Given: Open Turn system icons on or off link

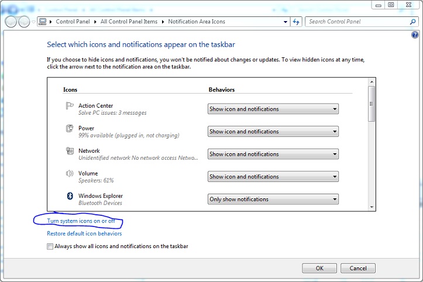Looking at the screenshot, I should [81, 221].
